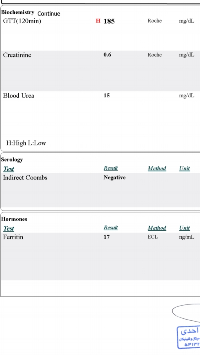Select the Blood Urea test name
This screenshot has height=355, width=200.
pyautogui.click(x=19, y=96)
